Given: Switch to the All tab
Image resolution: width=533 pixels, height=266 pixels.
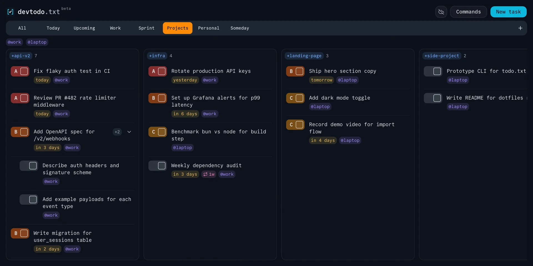Looking at the screenshot, I should pos(22,28).
